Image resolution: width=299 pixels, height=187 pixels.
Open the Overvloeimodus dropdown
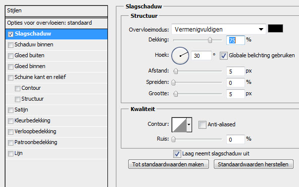coord(218,29)
